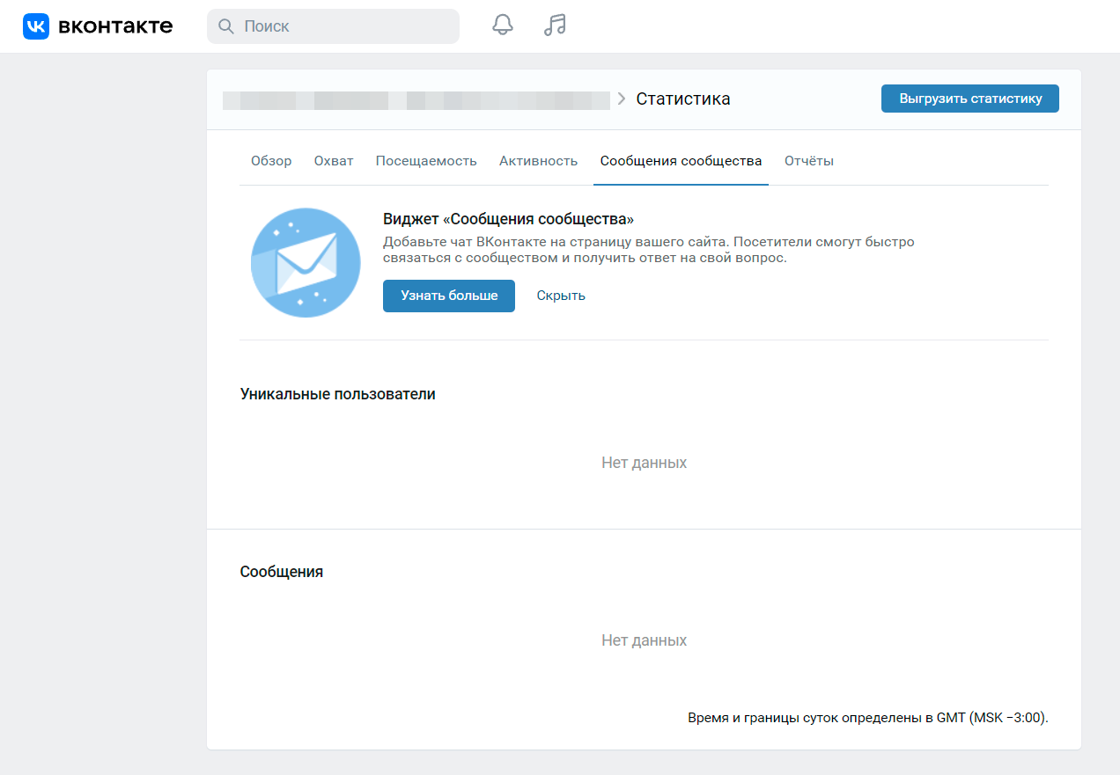
Task: Click Нет данных under Уникальные пользователи
Action: [645, 463]
